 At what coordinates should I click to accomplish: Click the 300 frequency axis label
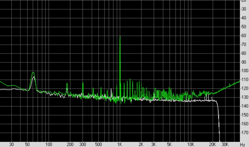click(x=83, y=145)
